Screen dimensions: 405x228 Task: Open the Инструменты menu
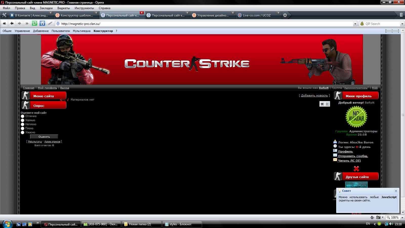point(84,8)
